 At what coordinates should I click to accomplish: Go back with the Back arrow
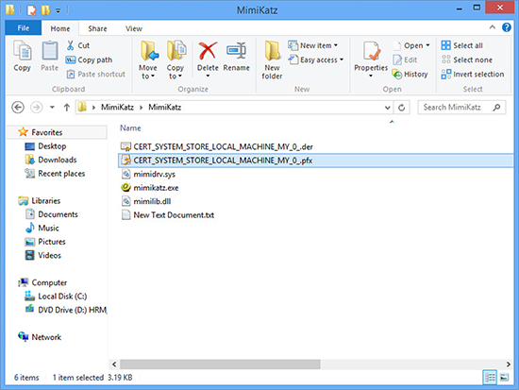18,108
